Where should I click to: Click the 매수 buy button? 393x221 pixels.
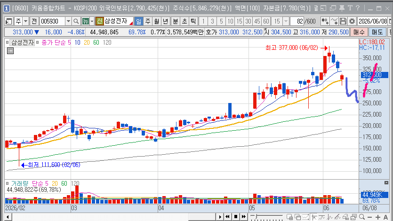pos(359,32)
